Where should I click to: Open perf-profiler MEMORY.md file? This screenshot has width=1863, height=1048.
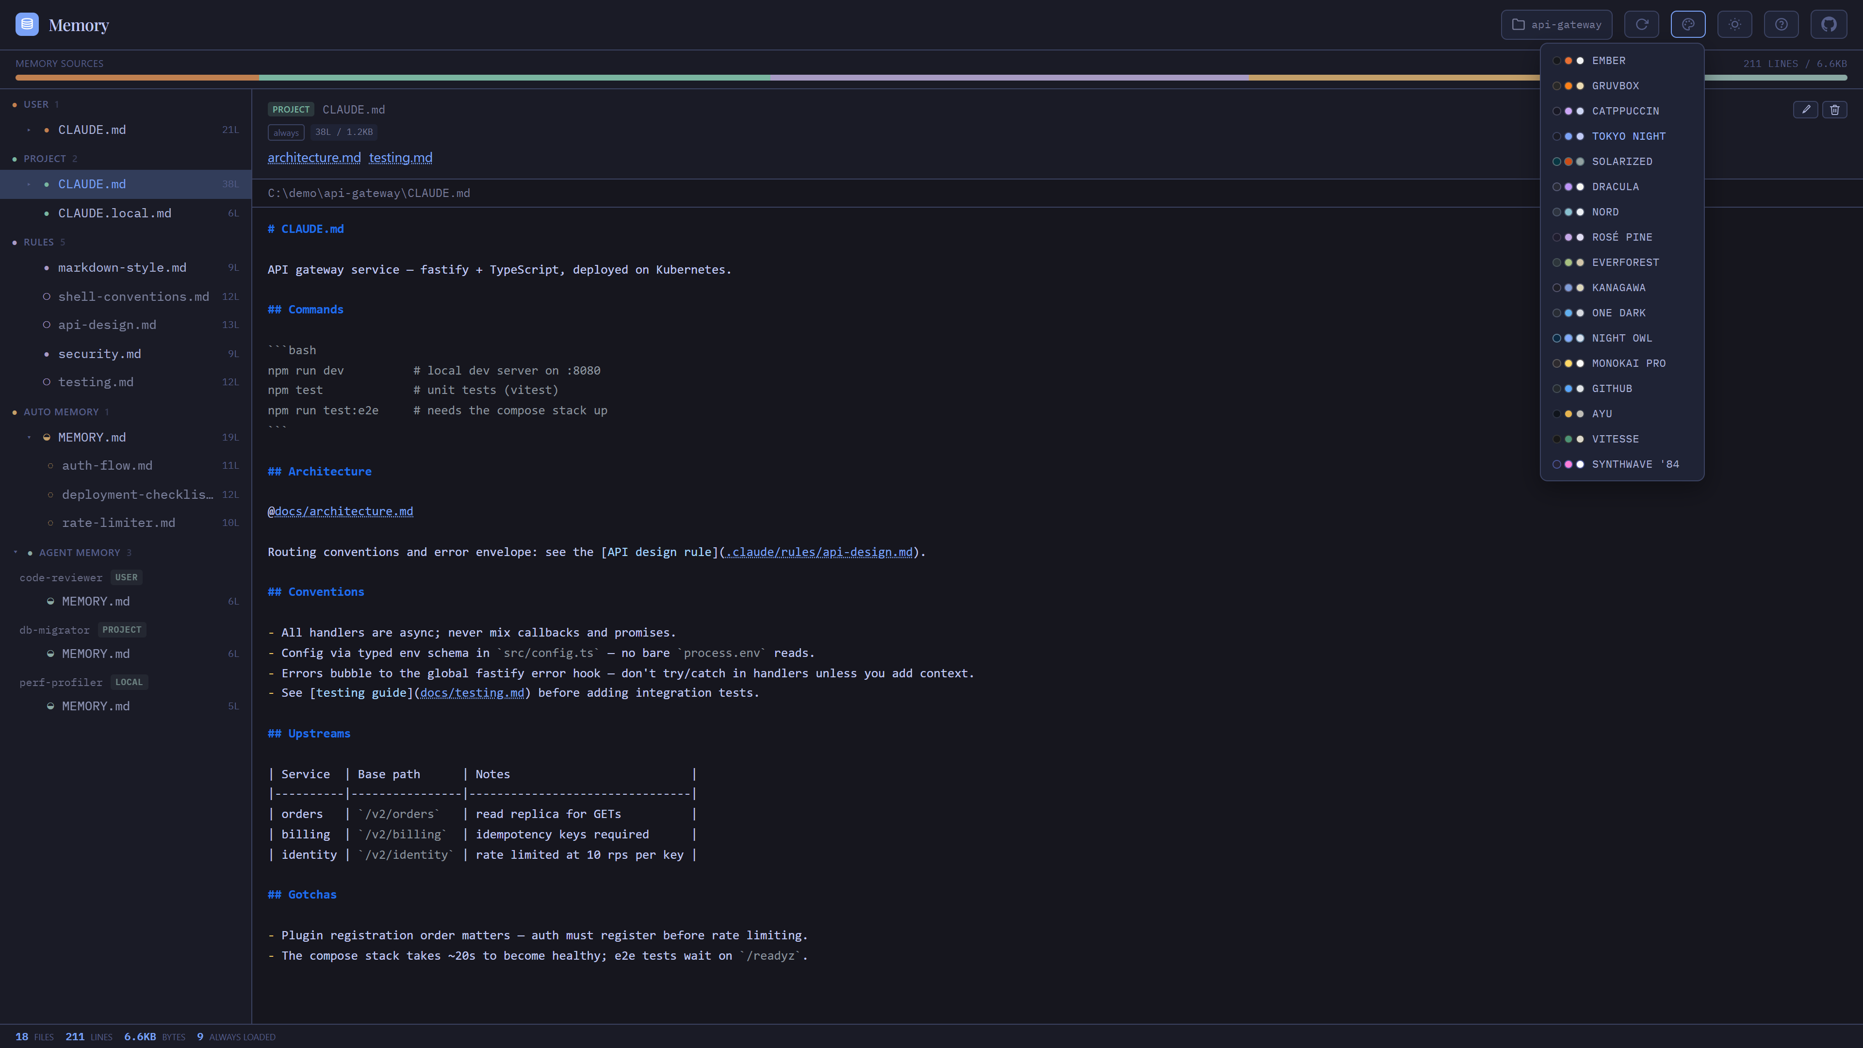click(126, 706)
